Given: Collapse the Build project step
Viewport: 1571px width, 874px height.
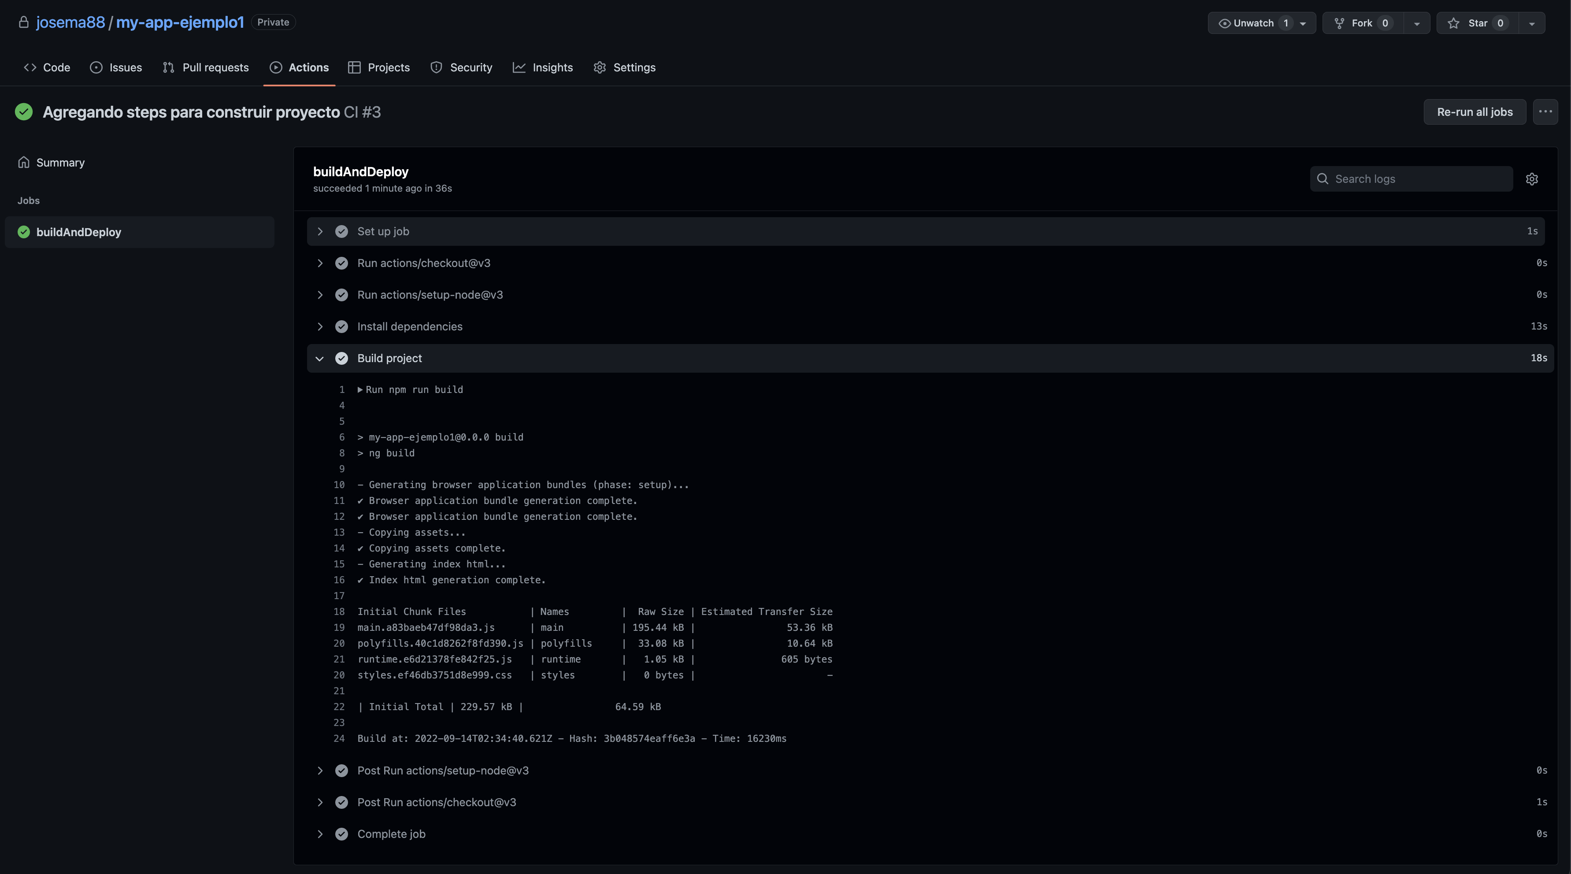Looking at the screenshot, I should click(x=319, y=359).
